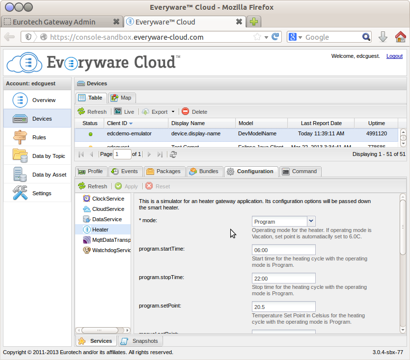Open the Packages tab

pos(164,171)
